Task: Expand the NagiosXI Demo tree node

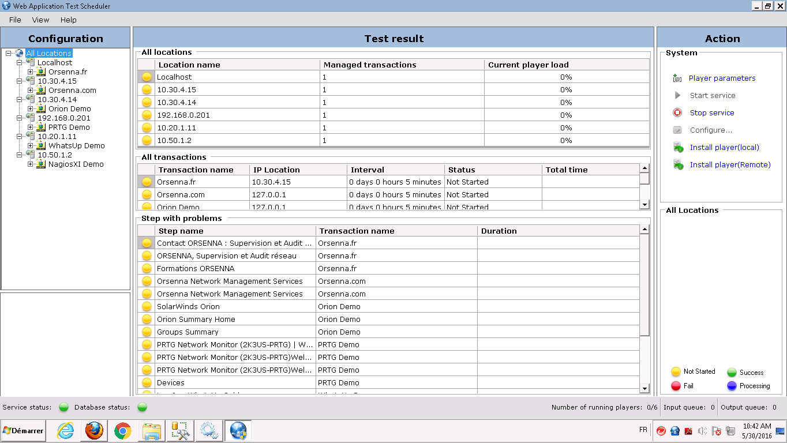Action: point(31,164)
